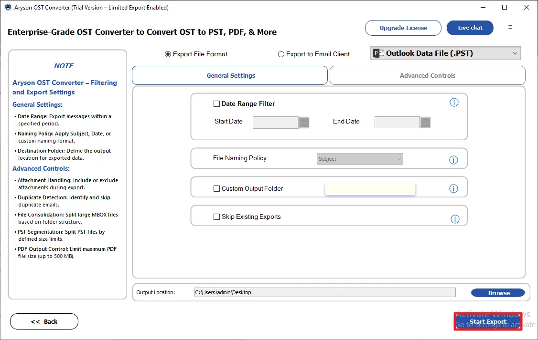The image size is (538, 340).
Task: Switch to the Advanced Controls tab
Action: coord(428,75)
